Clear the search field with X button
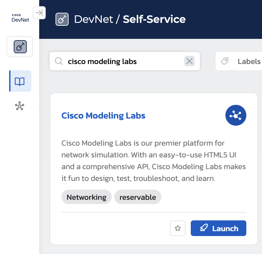This screenshot has width=262, height=254. 189,61
